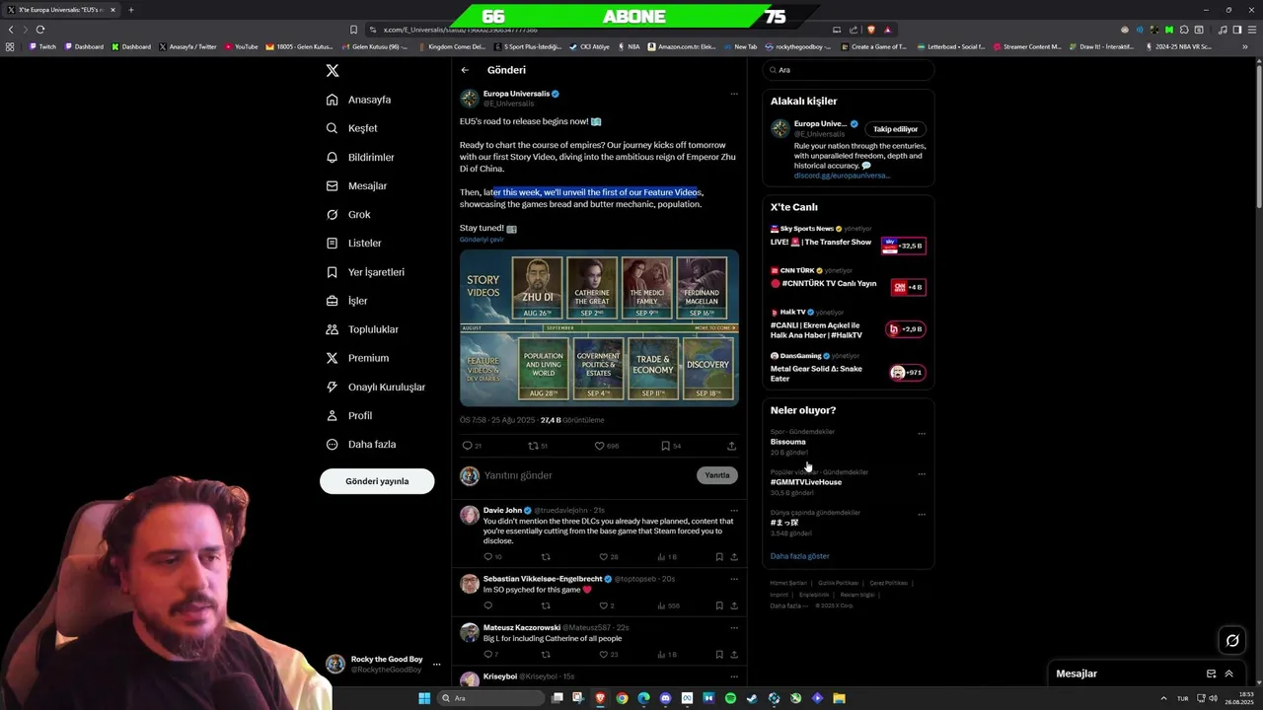1263x710 pixels.
Task: Open the discord.gg/europauniversa link
Action: (842, 176)
